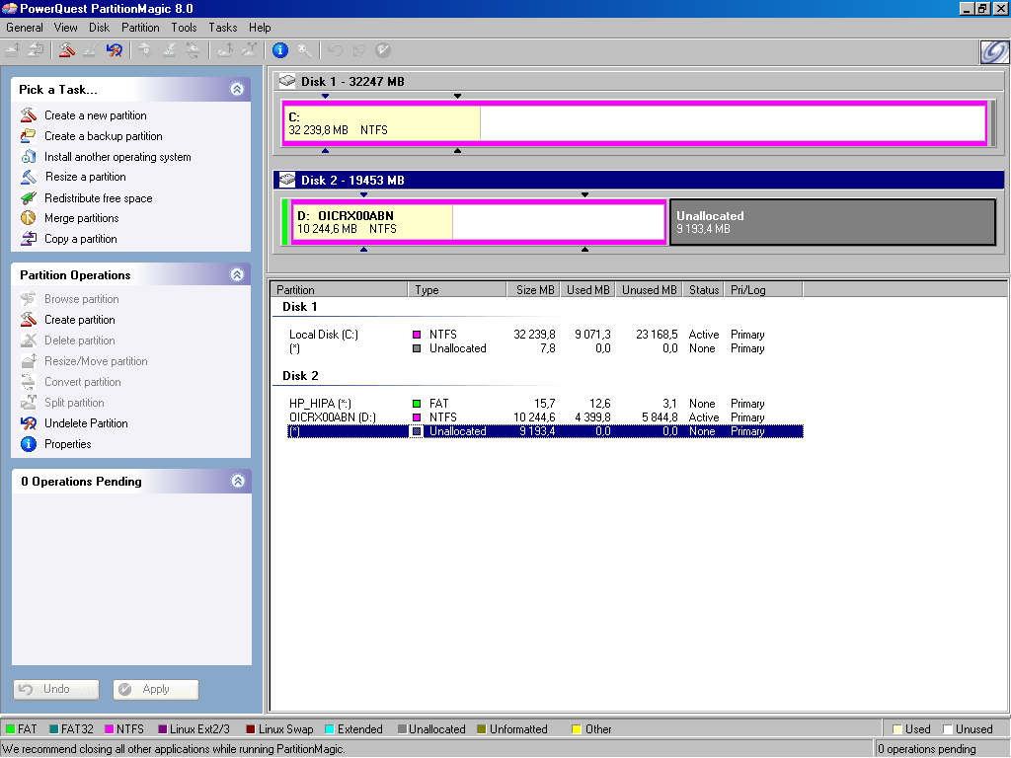Open the Disk menu
This screenshot has height=758, width=1011.
(x=100, y=28)
